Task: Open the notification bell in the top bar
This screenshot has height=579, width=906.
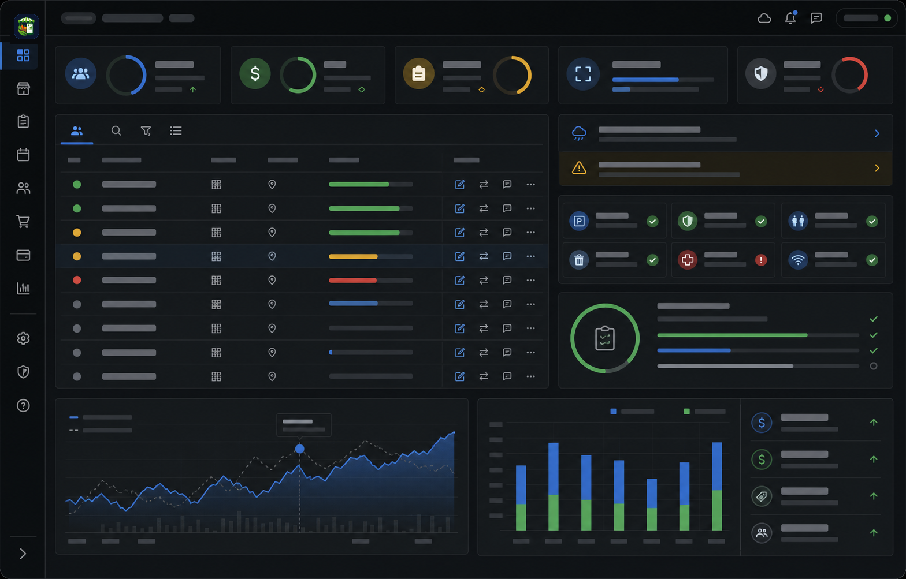Action: [790, 18]
